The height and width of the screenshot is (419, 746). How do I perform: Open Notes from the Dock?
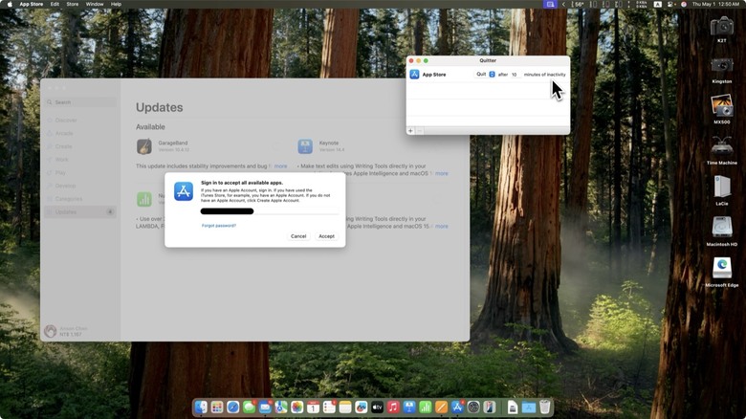tap(345, 408)
